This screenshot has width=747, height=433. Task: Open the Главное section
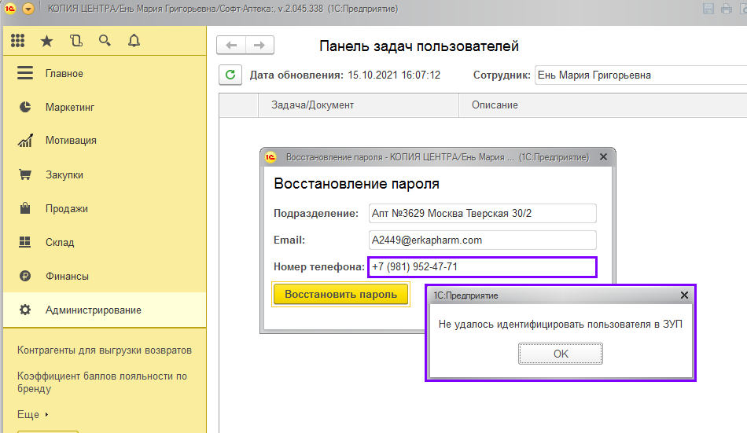[x=64, y=74]
